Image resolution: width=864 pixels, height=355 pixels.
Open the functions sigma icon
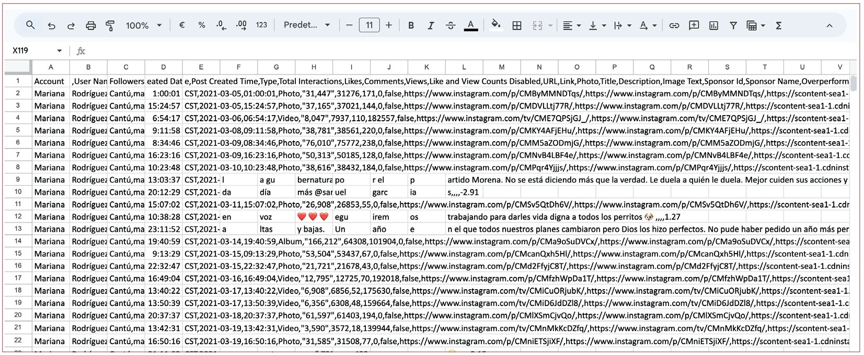tap(778, 25)
